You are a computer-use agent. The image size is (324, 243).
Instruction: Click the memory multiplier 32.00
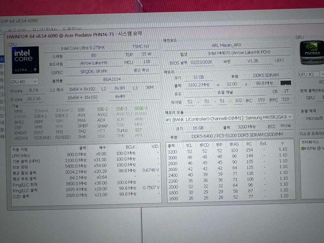232,84
